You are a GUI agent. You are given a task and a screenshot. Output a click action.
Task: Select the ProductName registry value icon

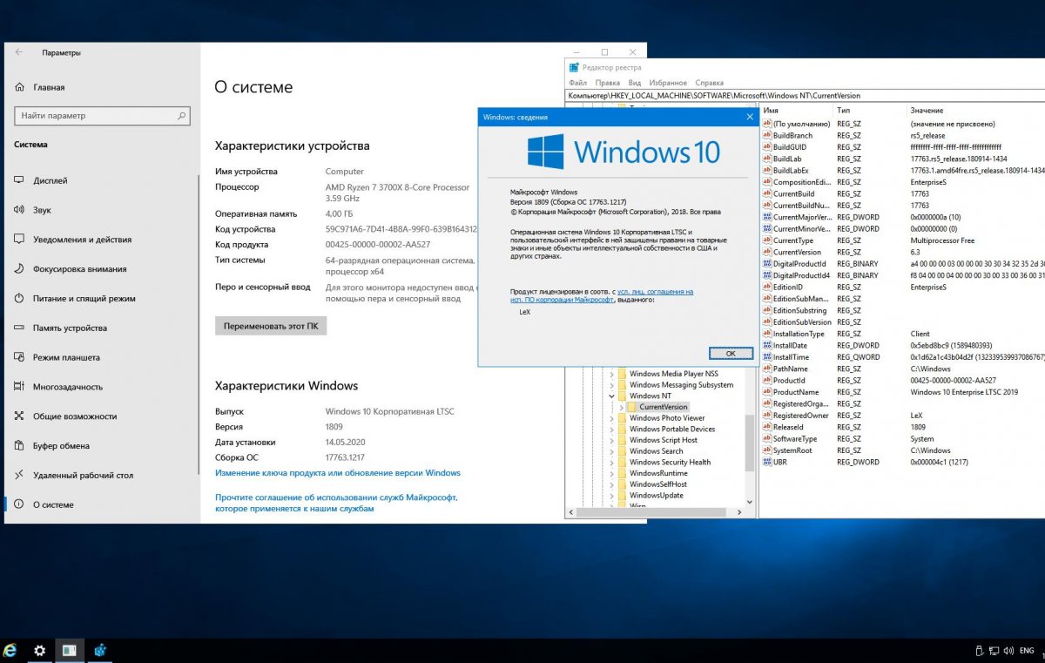(767, 392)
